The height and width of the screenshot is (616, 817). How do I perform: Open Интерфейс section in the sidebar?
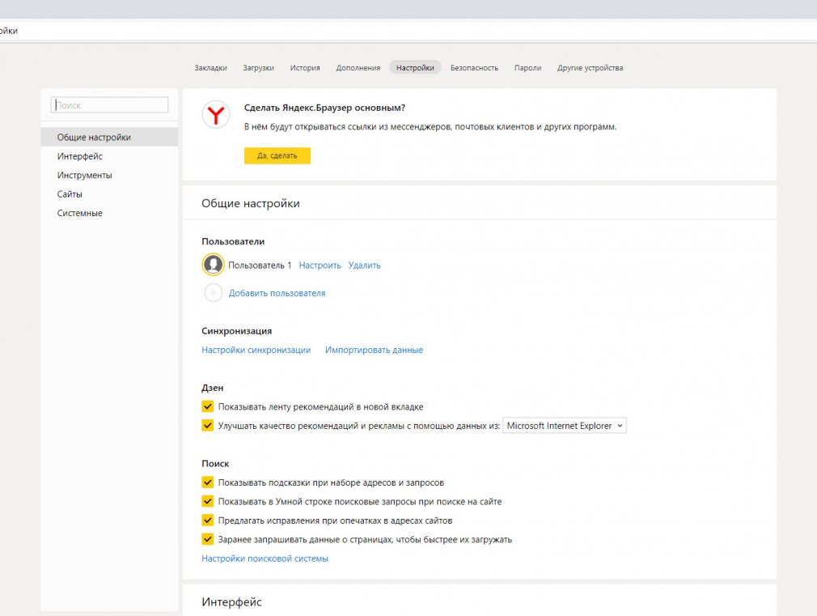pos(109,156)
